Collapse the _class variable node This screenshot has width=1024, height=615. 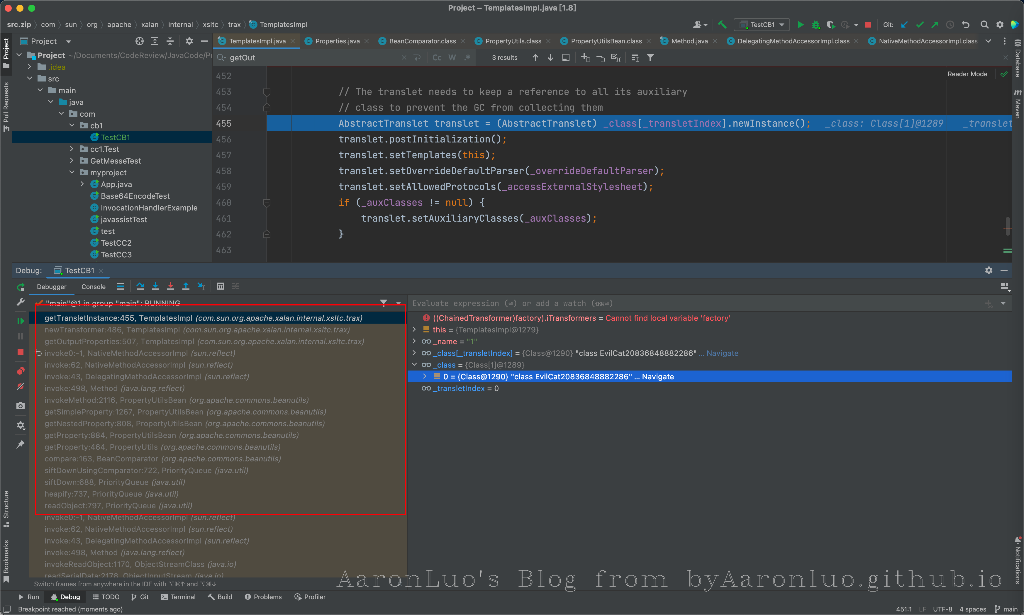(x=414, y=365)
